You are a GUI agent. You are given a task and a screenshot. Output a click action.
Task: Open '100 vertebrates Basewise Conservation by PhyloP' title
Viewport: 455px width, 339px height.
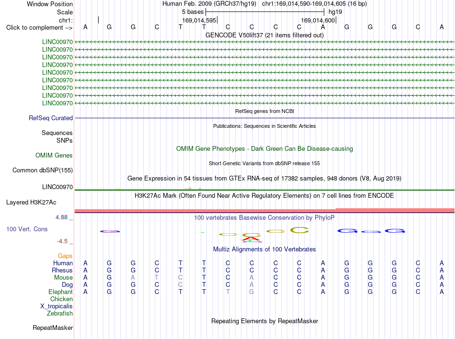[264, 217]
